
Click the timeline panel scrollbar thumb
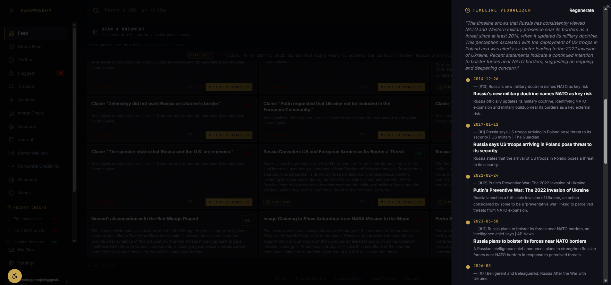tap(606, 131)
